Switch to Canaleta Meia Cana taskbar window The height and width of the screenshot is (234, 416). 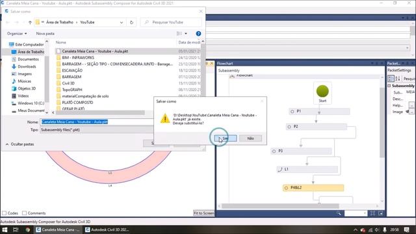58,229
